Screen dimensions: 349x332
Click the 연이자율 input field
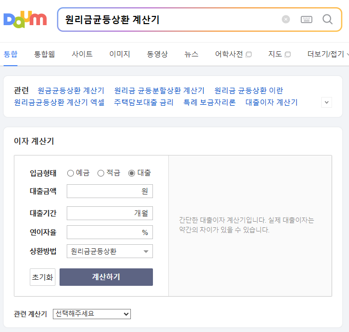click(110, 232)
